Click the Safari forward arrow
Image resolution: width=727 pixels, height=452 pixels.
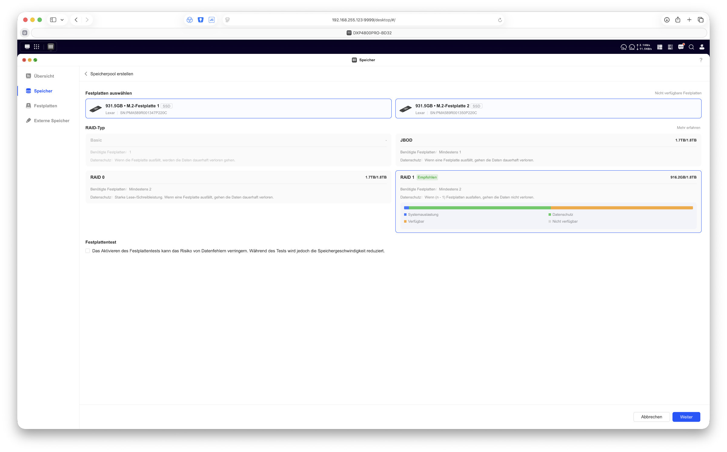(87, 20)
